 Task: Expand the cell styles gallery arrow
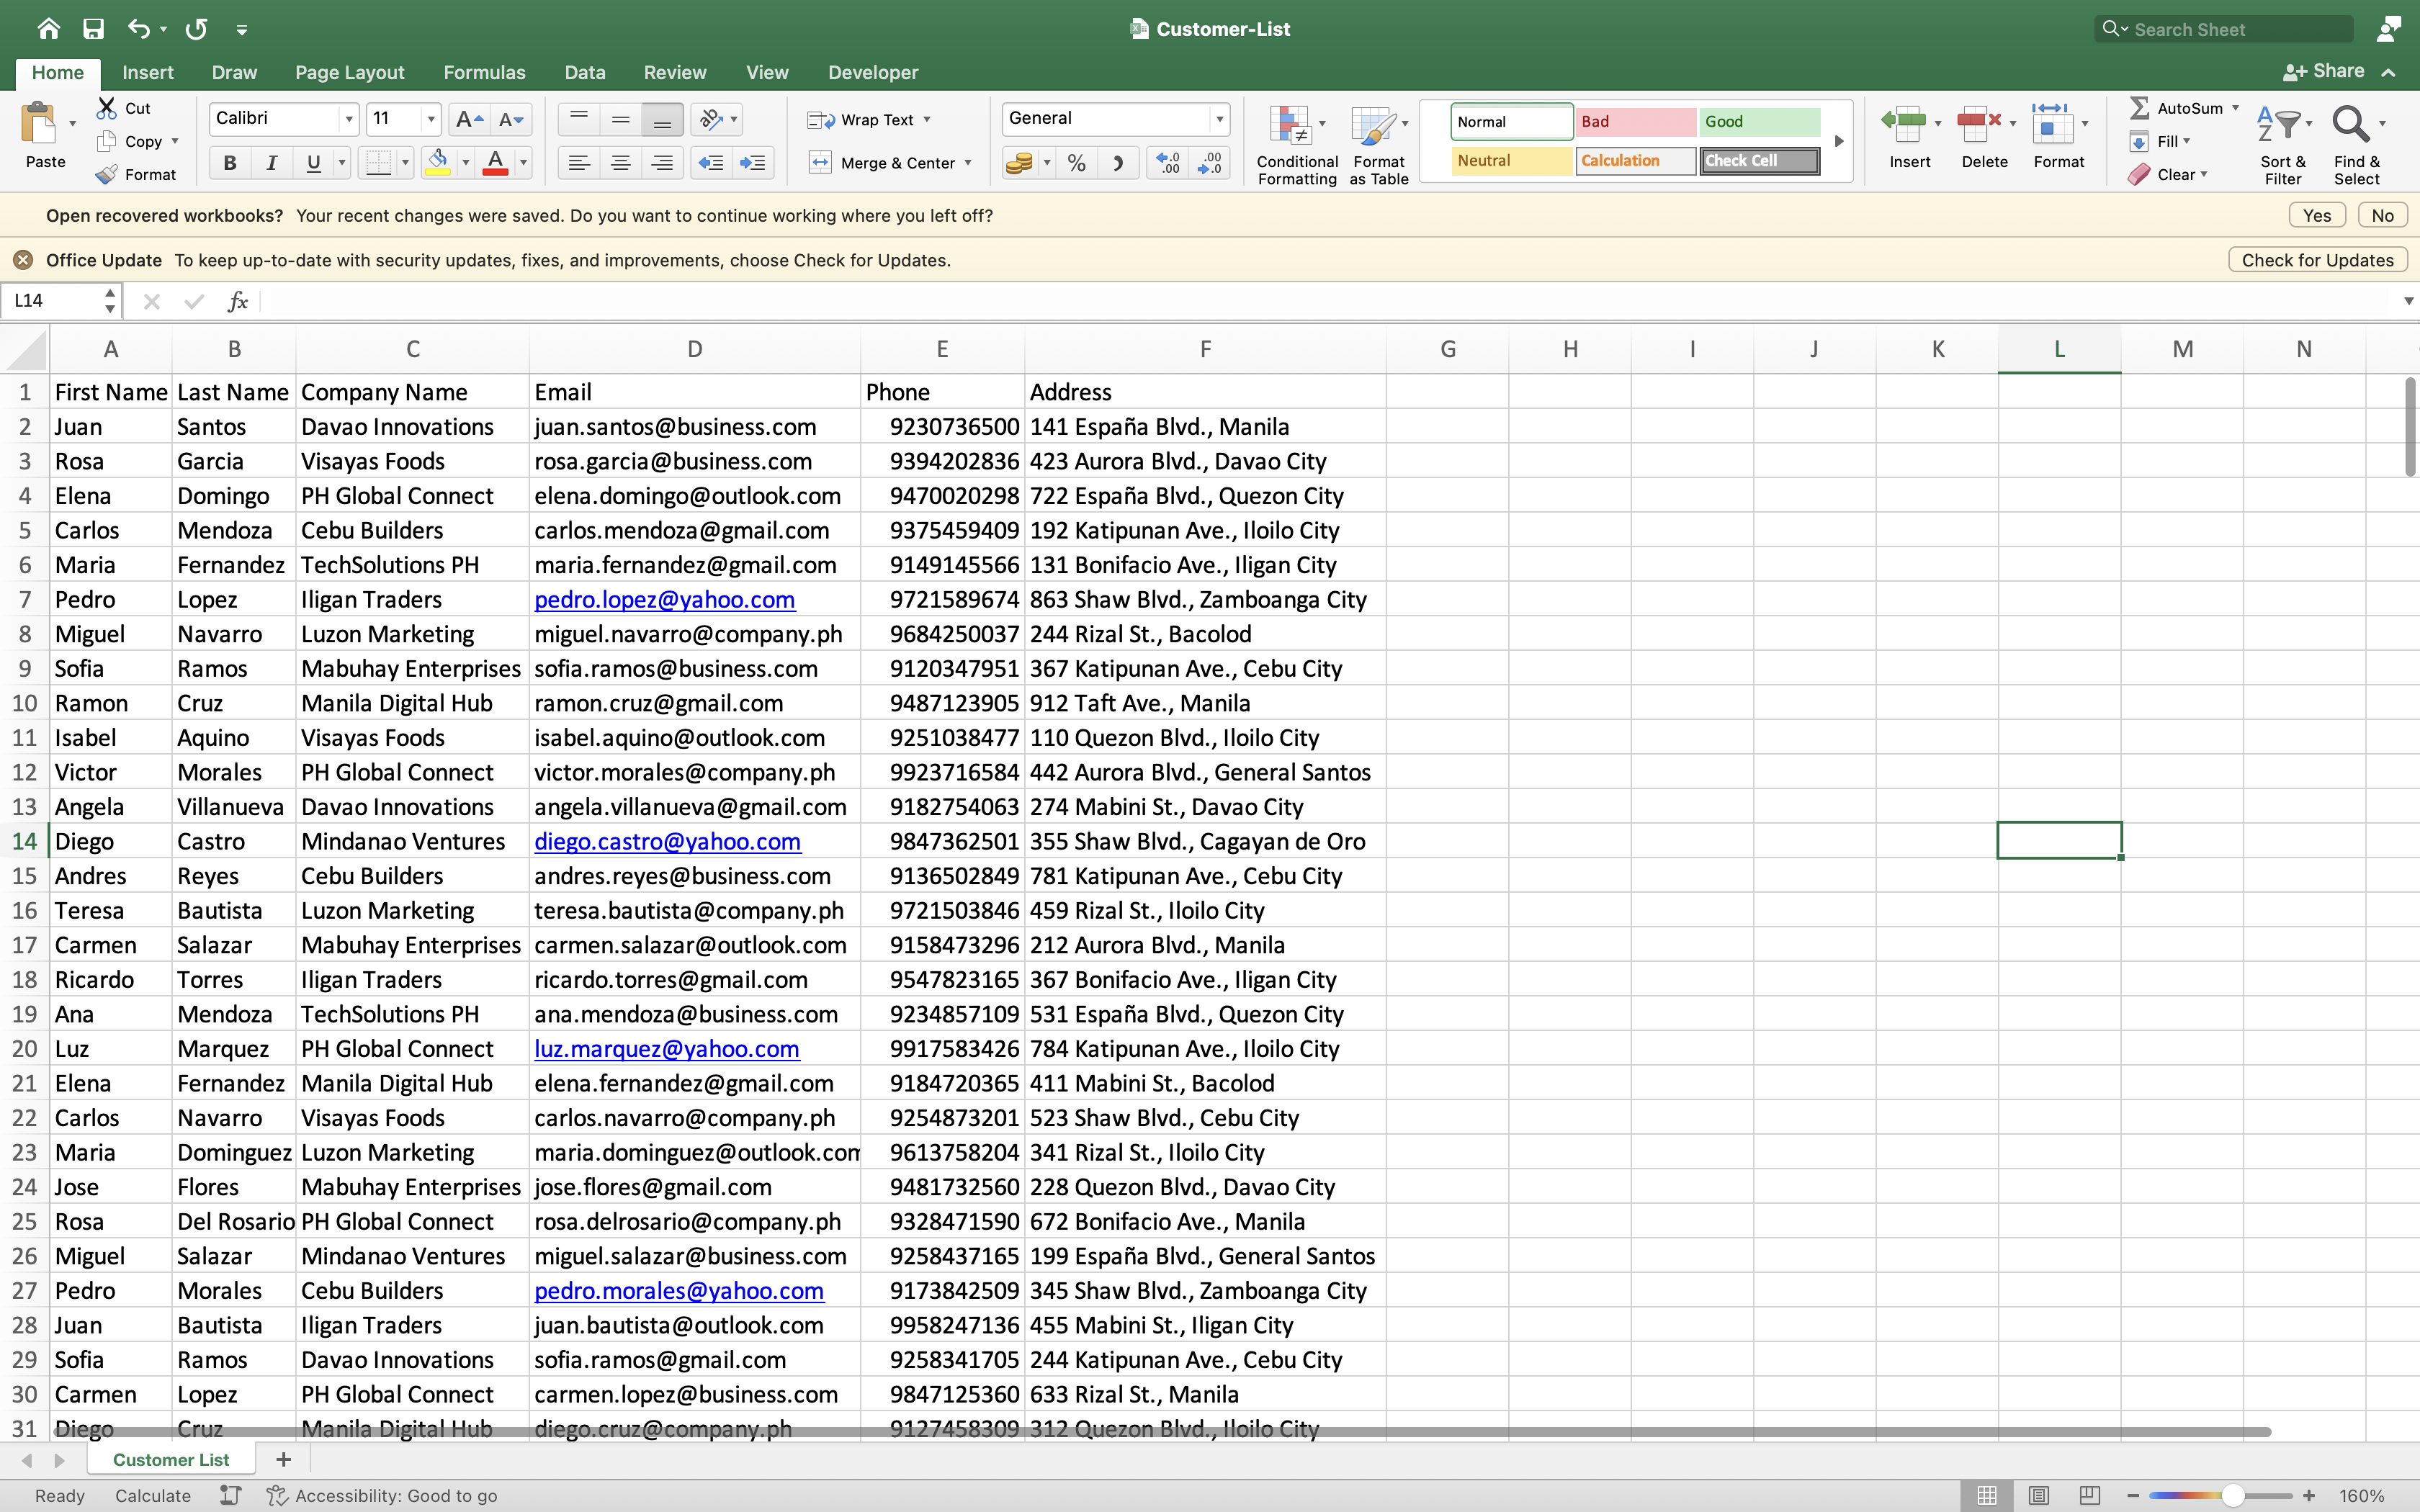coord(1838,141)
